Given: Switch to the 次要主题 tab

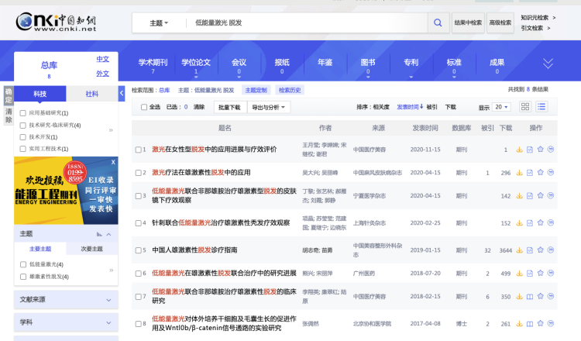Looking at the screenshot, I should click(91, 249).
